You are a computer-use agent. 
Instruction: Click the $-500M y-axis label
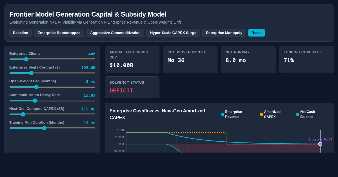(x=119, y=151)
